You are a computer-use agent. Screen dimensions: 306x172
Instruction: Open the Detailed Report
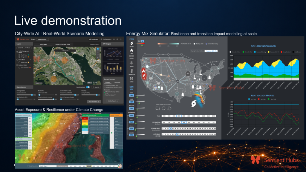[113, 101]
